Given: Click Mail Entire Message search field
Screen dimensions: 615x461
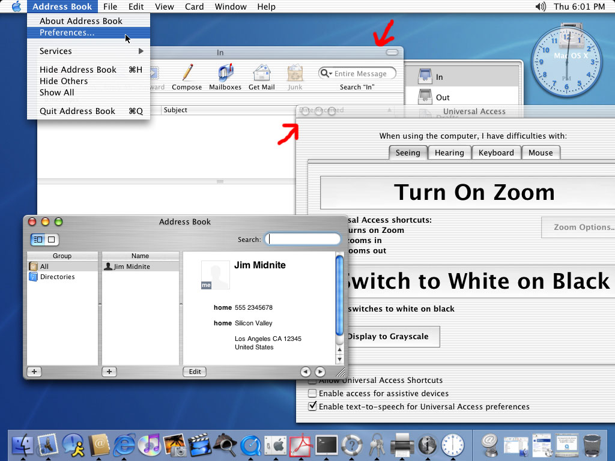Looking at the screenshot, I should pyautogui.click(x=357, y=73).
